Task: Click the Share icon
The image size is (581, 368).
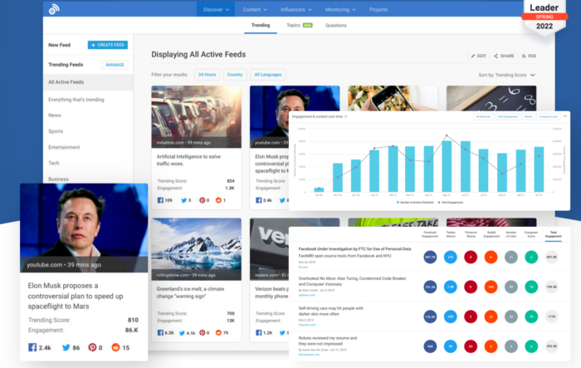Action: tap(497, 56)
